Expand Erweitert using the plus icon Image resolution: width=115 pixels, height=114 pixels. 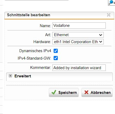[x=10, y=76]
